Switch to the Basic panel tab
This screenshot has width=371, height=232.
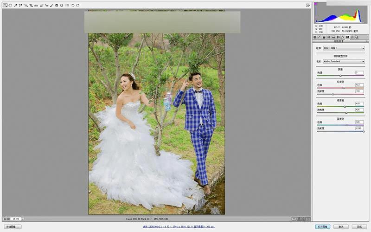[315, 37]
